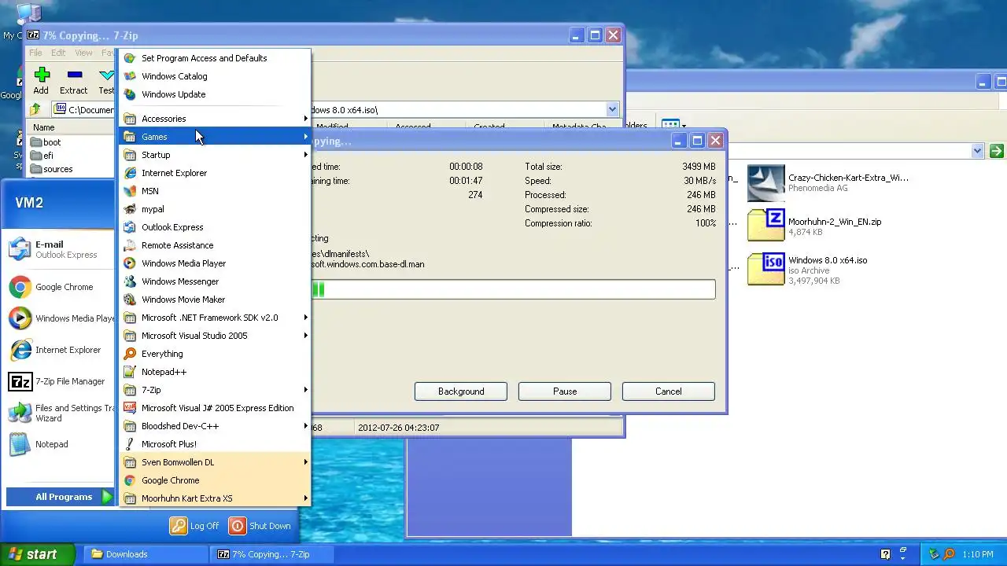Open E-mail Outlook Express pinned item

click(59, 249)
